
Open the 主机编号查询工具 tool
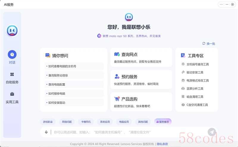click(x=197, y=64)
